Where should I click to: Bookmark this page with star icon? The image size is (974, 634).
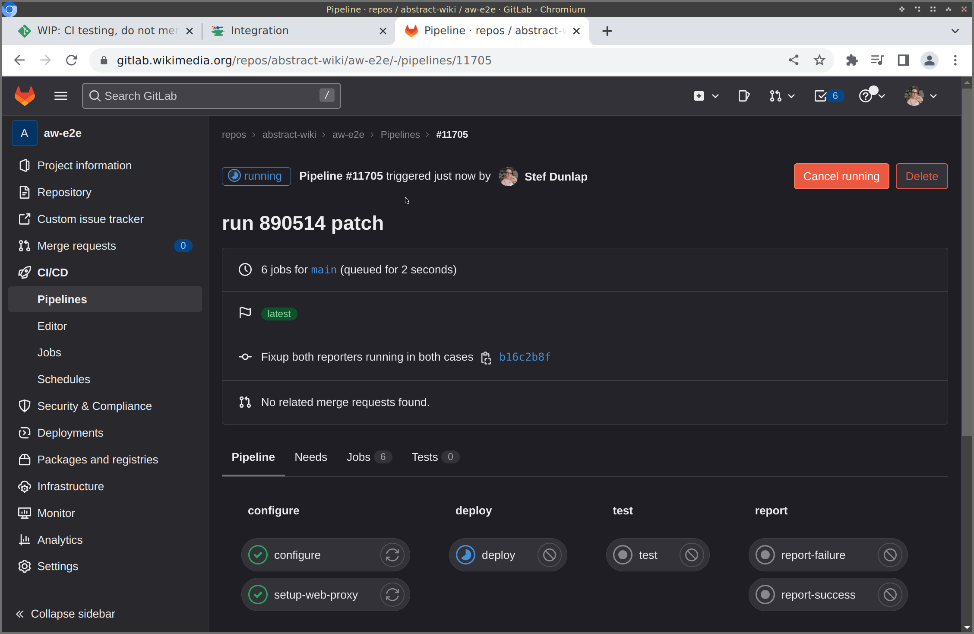819,60
